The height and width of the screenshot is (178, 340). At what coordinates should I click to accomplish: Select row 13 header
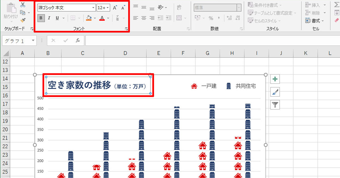click(x=5, y=70)
